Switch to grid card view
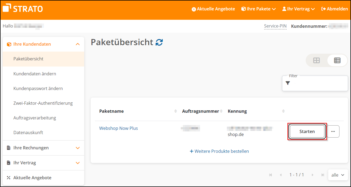 316,60
